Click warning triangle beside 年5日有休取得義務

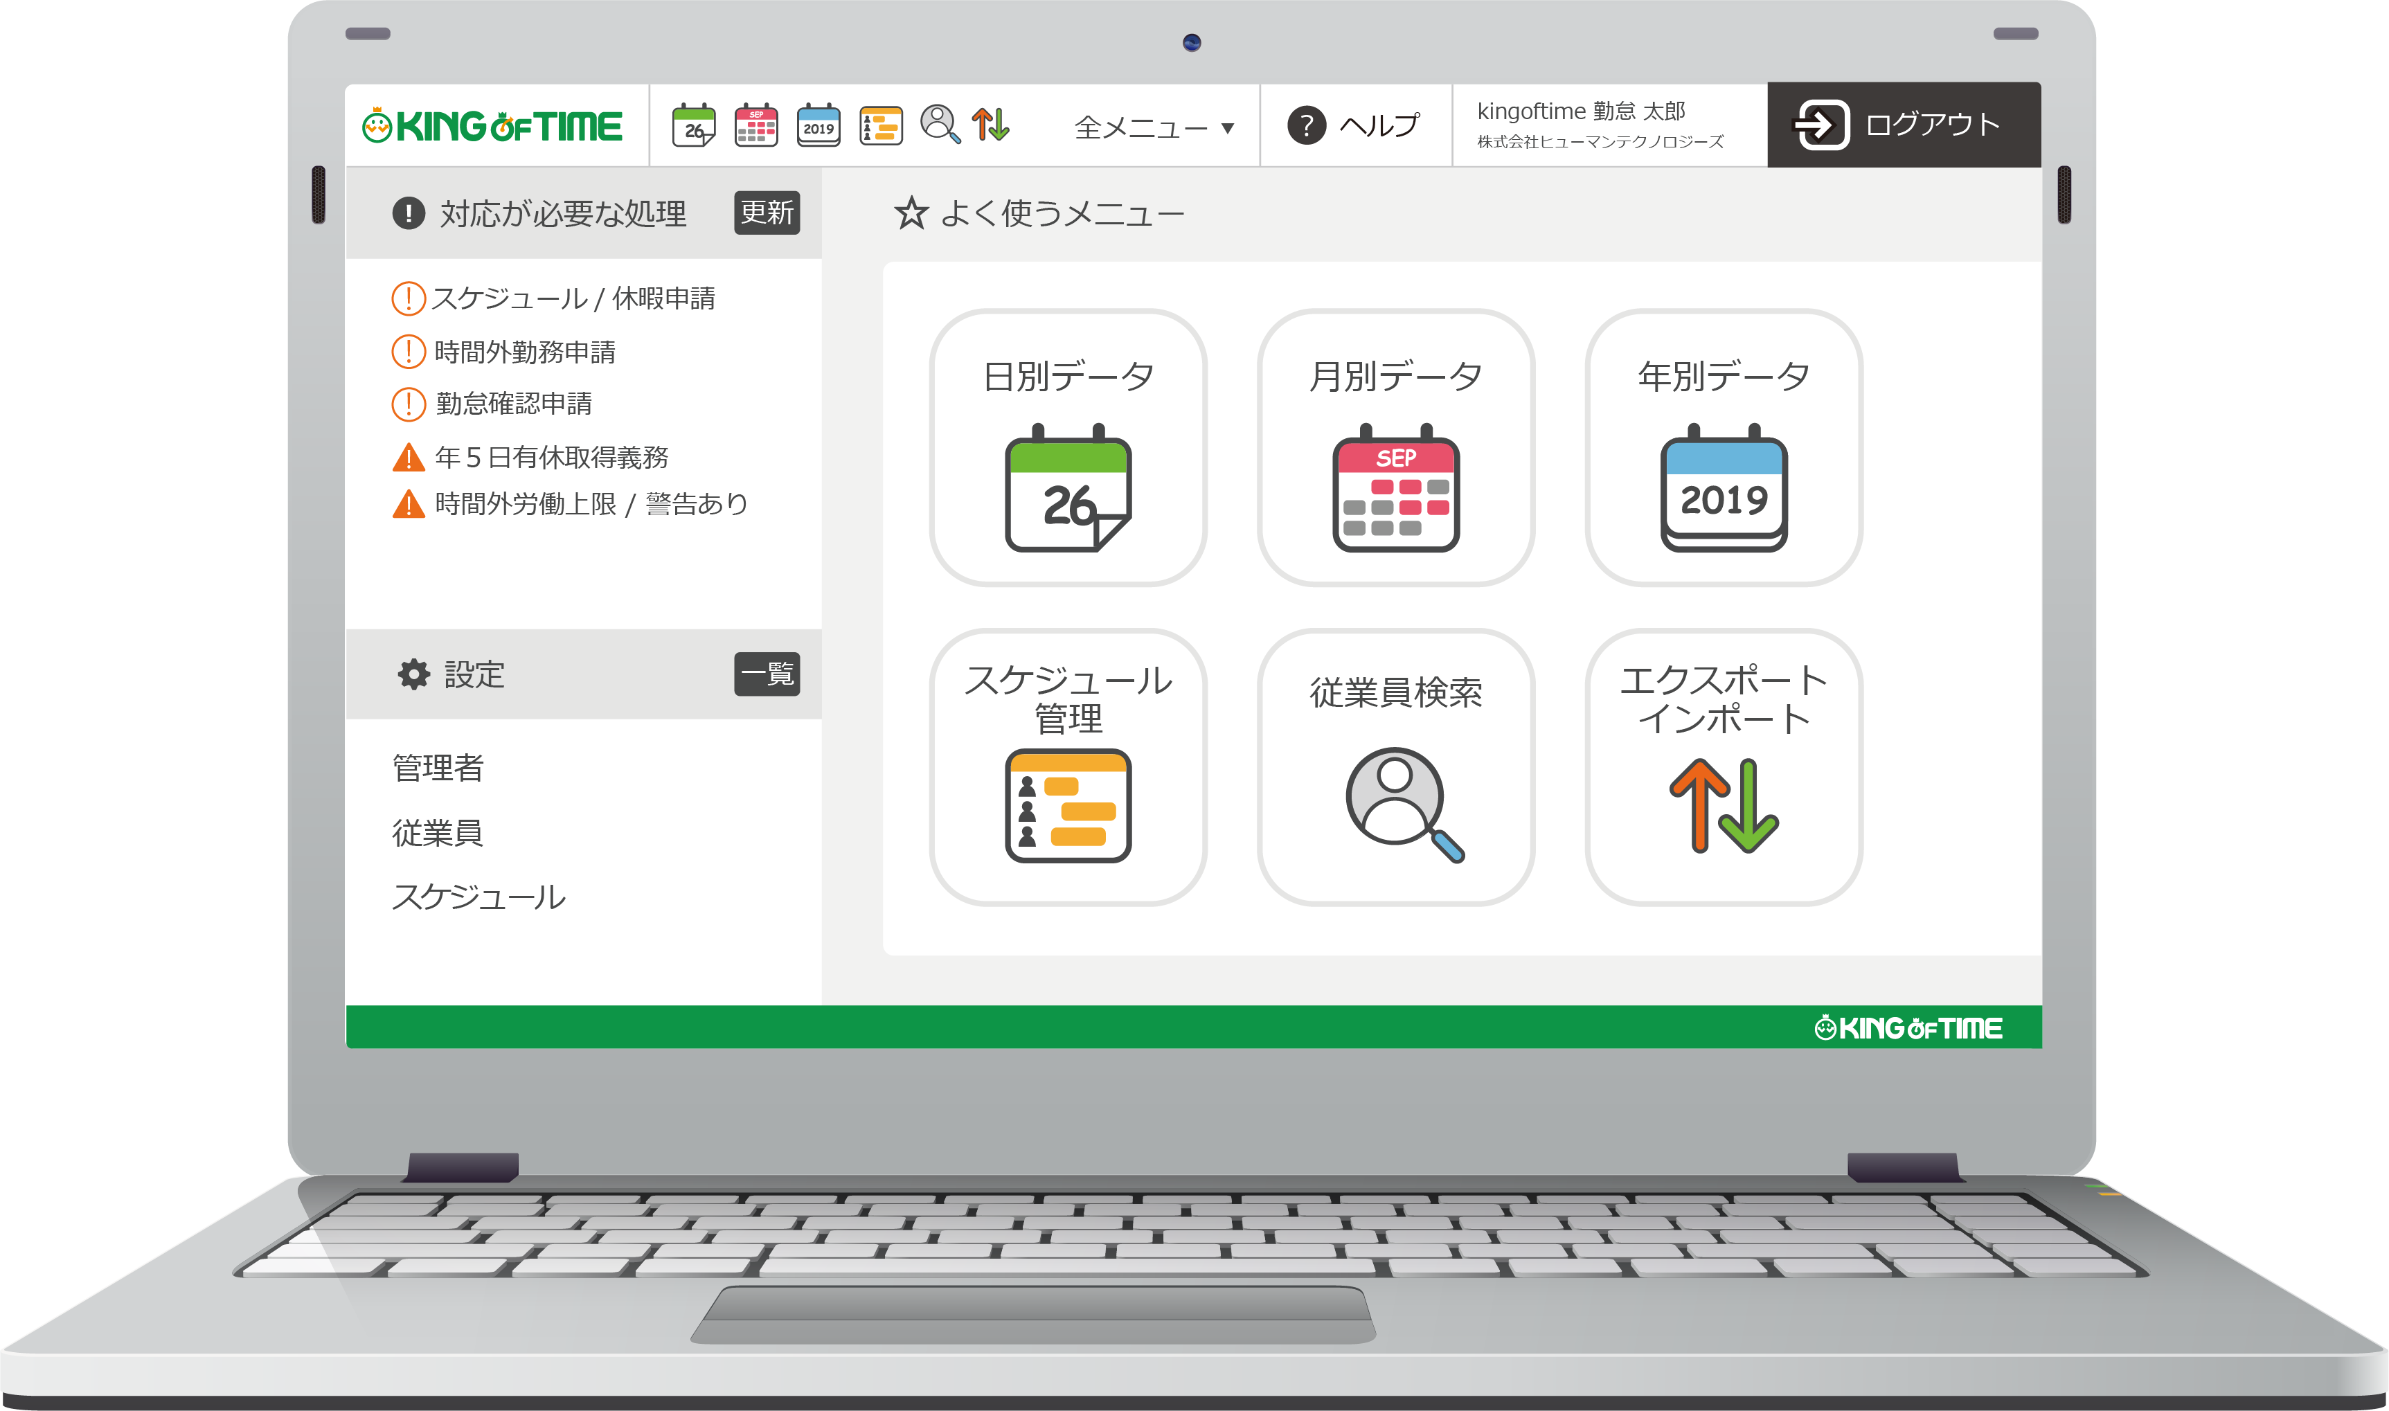(409, 458)
